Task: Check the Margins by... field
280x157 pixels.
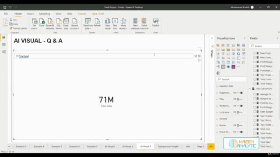Action: pos(255,99)
